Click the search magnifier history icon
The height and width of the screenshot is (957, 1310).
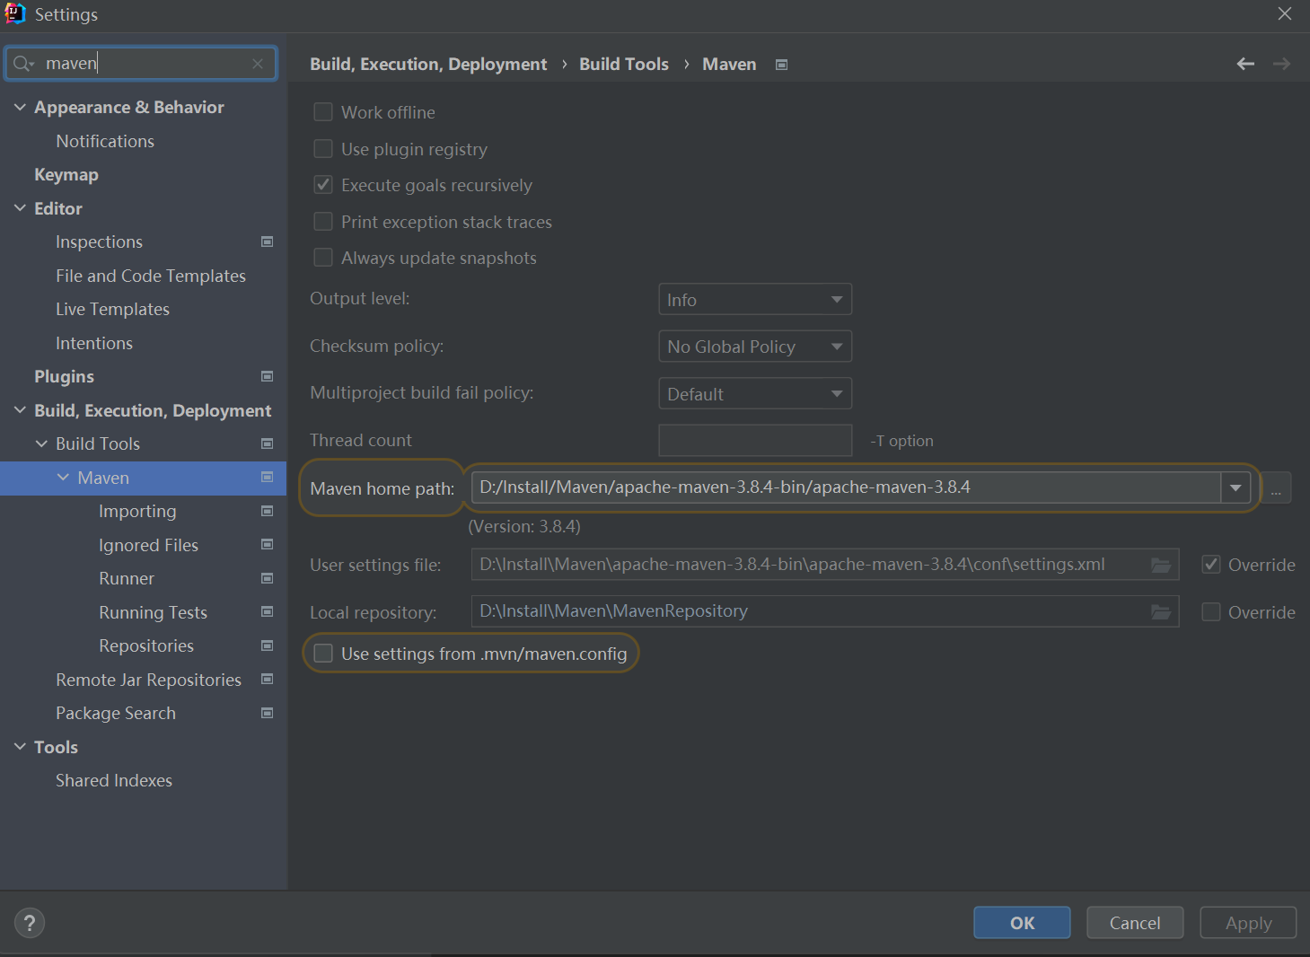(x=22, y=64)
